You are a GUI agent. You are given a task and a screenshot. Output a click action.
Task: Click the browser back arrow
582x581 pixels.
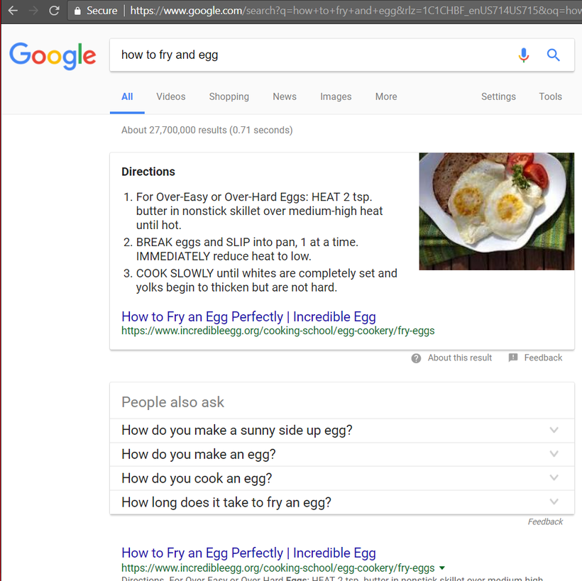pos(13,11)
